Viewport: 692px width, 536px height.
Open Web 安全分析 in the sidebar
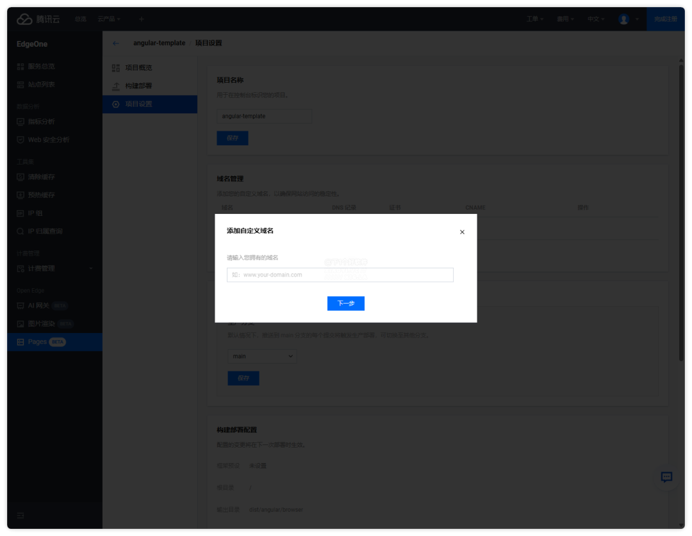[54, 140]
